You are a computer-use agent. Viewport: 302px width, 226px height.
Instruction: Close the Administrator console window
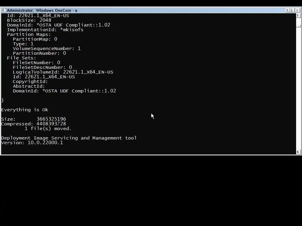click(x=297, y=10)
